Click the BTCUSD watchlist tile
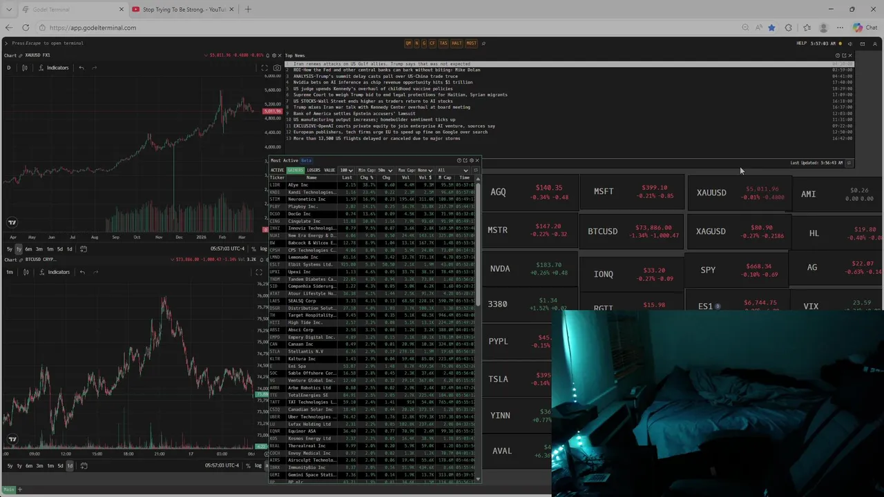This screenshot has width=884, height=497. tap(631, 231)
